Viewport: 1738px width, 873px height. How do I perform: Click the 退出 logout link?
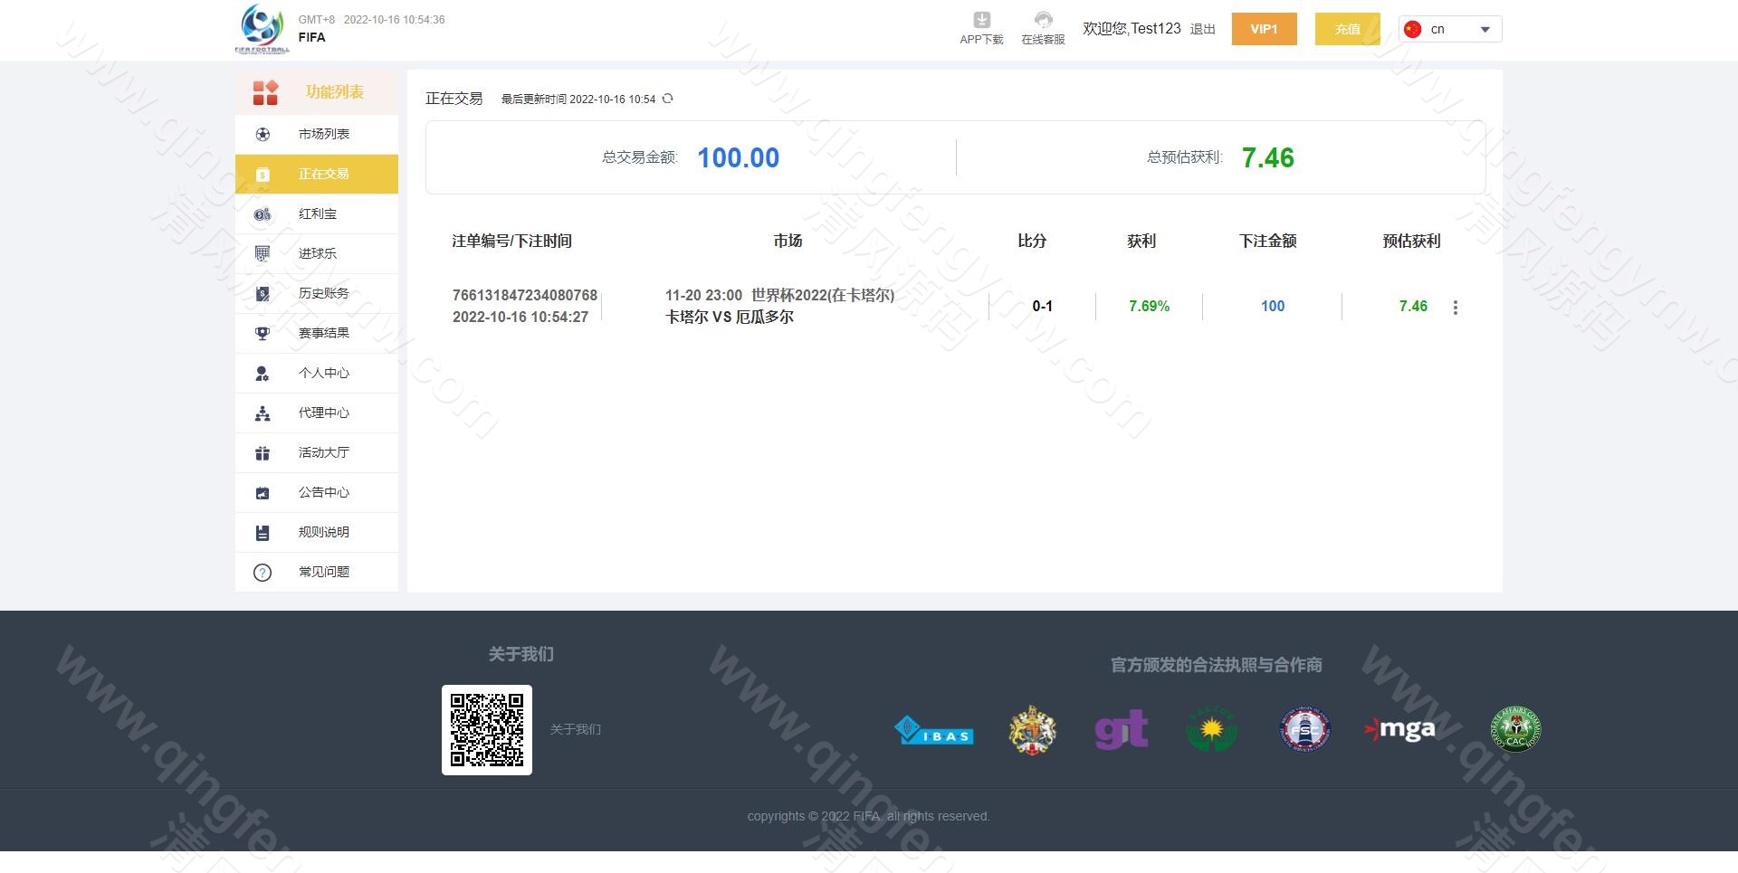pyautogui.click(x=1201, y=28)
